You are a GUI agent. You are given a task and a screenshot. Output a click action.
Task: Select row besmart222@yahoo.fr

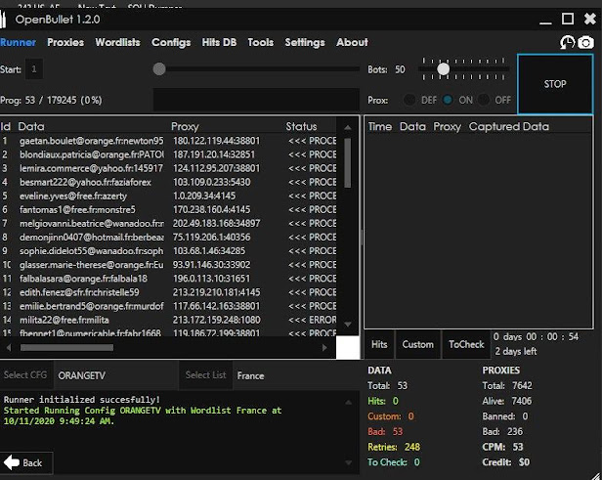(168, 183)
